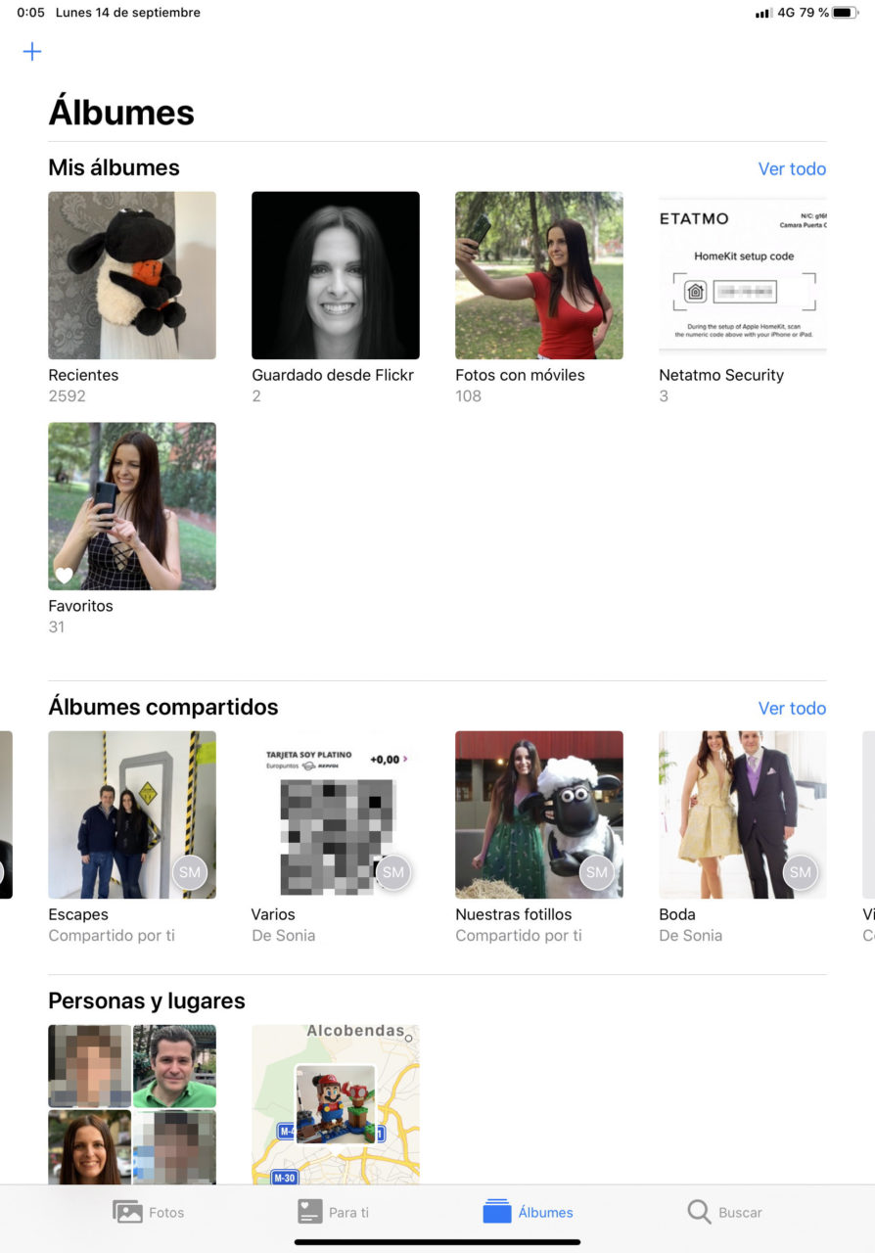
Task: Tap the Personas y lugares heading
Action: pos(147,1000)
